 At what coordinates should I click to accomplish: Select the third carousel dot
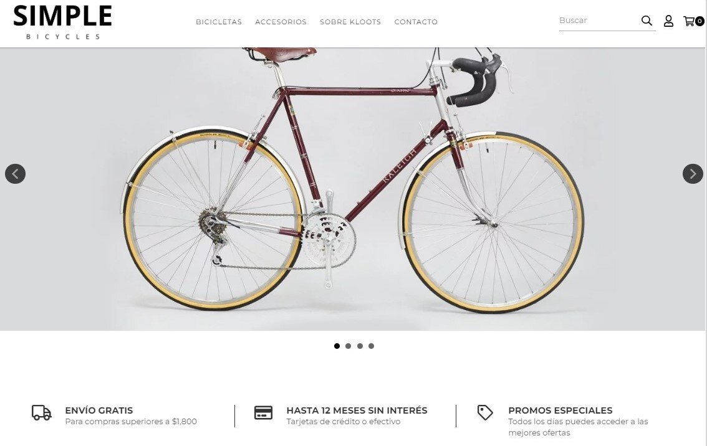(x=360, y=346)
